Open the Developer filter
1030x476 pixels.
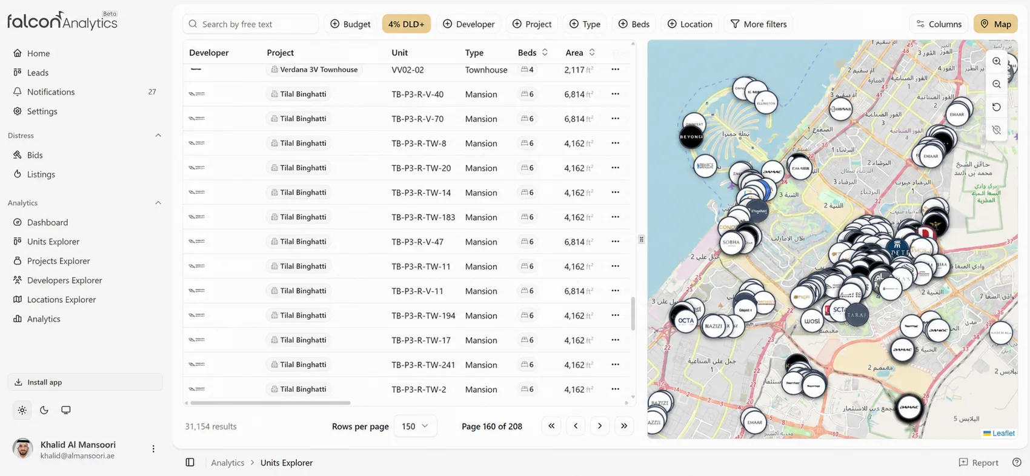pyautogui.click(x=469, y=24)
